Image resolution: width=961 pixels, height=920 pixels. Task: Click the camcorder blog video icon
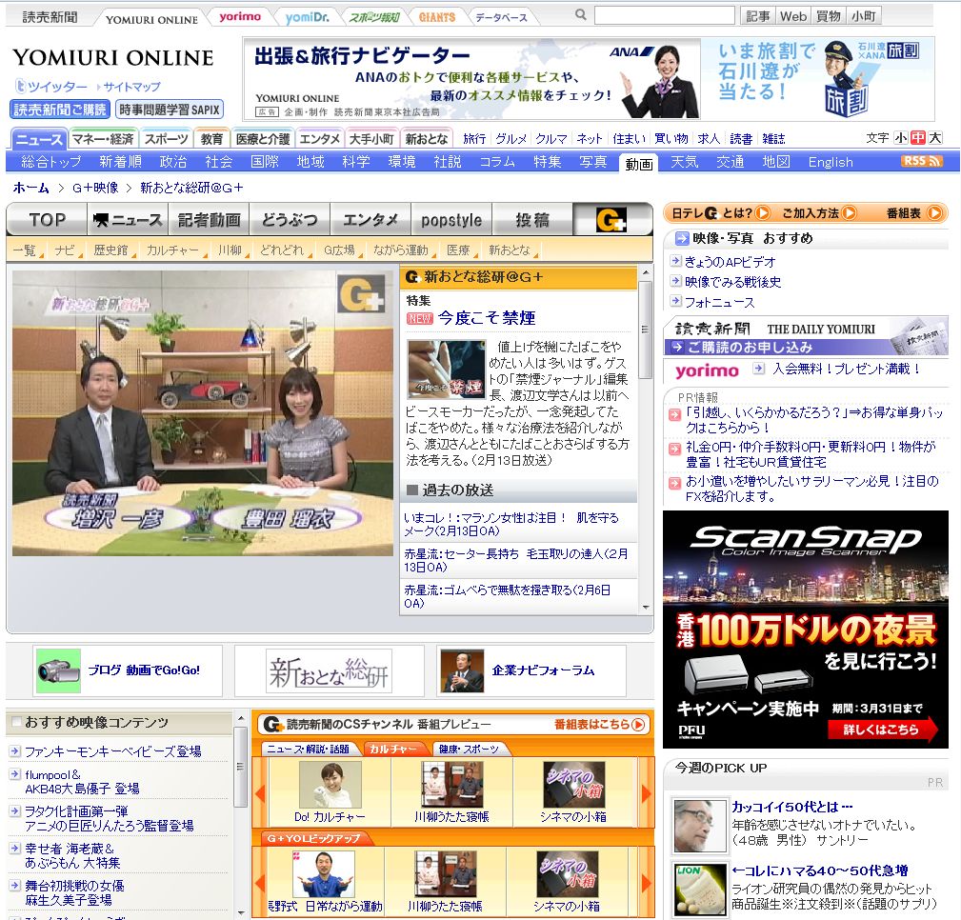[58, 670]
